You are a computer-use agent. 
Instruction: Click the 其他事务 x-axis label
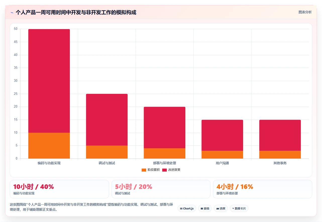[x=280, y=163]
